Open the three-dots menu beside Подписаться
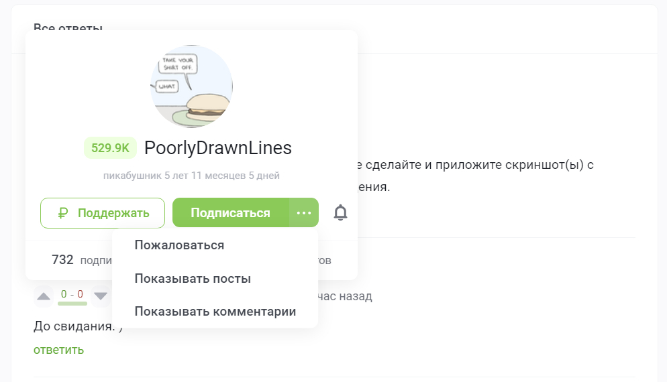This screenshot has height=382, width=667. pyautogui.click(x=304, y=213)
